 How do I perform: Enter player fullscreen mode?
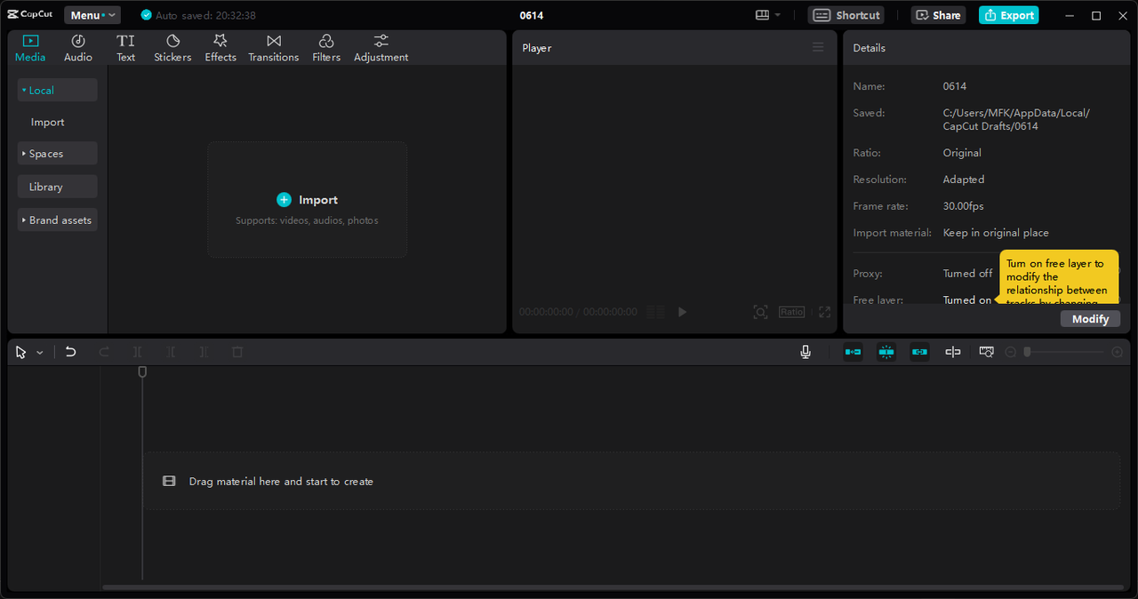pos(824,312)
